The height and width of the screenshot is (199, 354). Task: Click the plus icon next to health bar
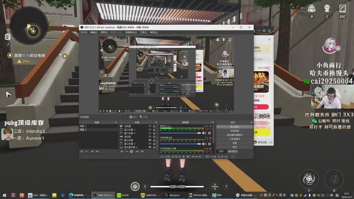click(215, 186)
